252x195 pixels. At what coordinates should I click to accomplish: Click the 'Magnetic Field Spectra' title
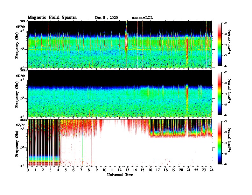[52, 18]
